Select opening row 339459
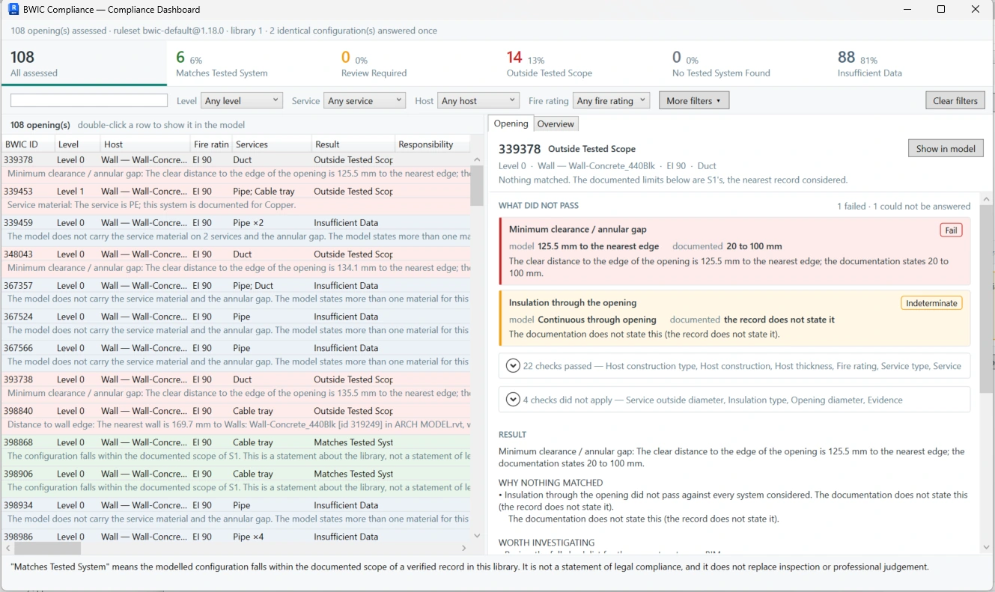 (x=236, y=230)
